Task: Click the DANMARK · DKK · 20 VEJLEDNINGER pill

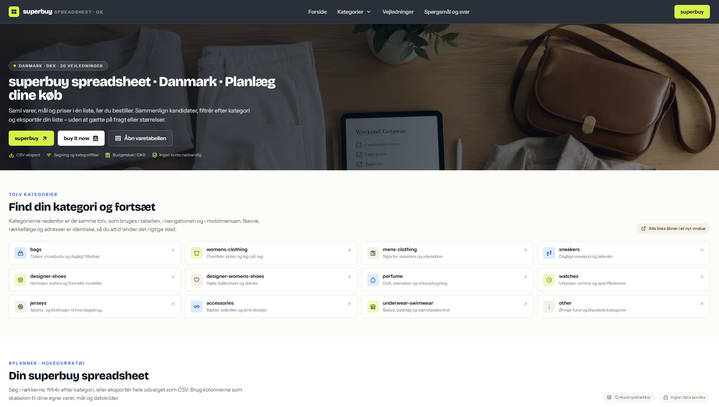Action: pyautogui.click(x=58, y=66)
